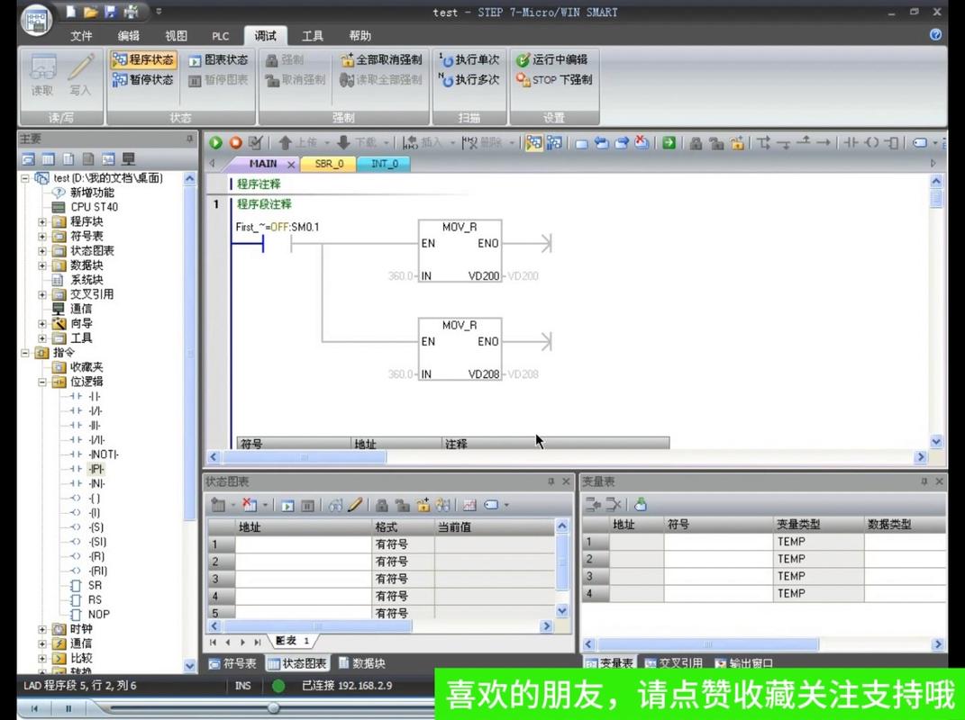Click address cell of row 1 in status chart
Screen dimensions: 965x720
[x=304, y=544]
